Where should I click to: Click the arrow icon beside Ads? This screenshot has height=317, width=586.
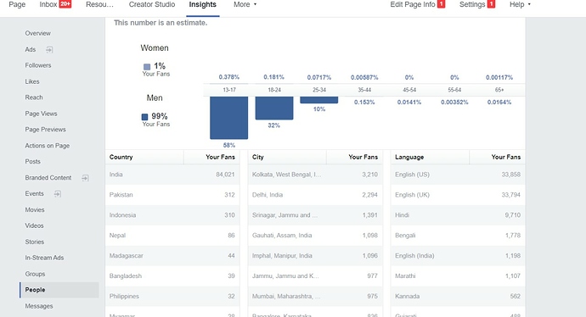49,50
